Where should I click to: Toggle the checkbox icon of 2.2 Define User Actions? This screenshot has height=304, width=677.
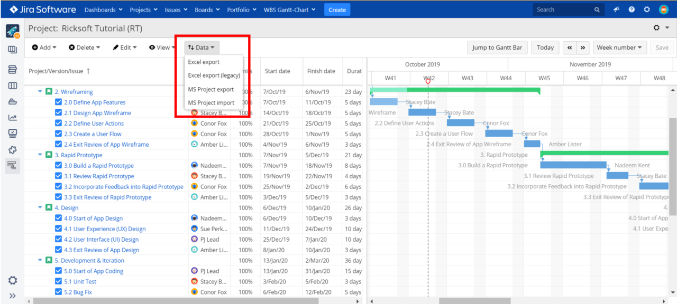tap(59, 123)
